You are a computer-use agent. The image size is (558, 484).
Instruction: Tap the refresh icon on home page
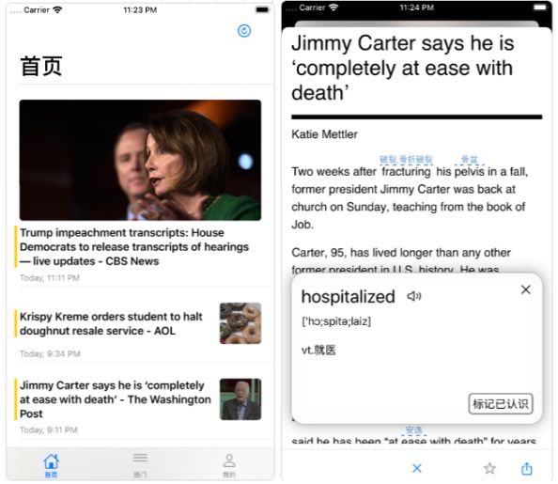(x=244, y=31)
